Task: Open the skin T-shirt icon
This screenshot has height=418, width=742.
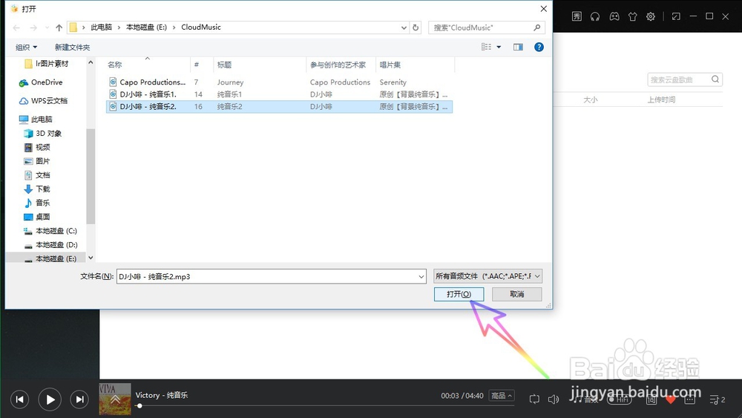Action: click(x=633, y=16)
